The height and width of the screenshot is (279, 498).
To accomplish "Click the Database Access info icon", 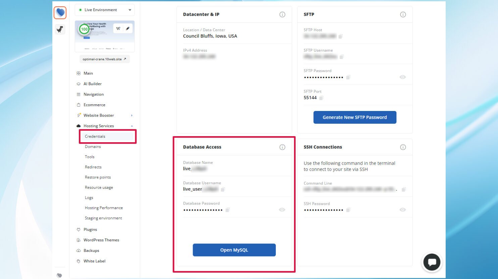I will [x=282, y=147].
